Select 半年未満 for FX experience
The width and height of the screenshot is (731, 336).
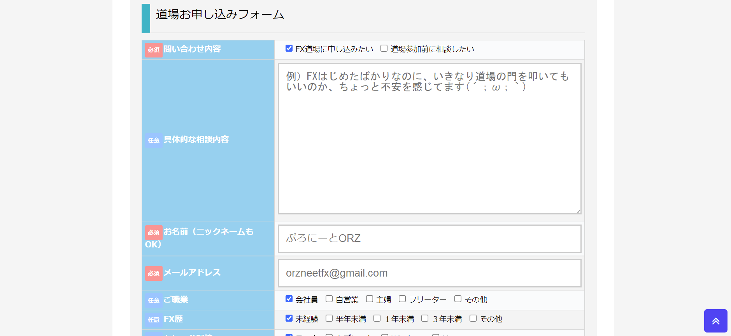coord(329,318)
